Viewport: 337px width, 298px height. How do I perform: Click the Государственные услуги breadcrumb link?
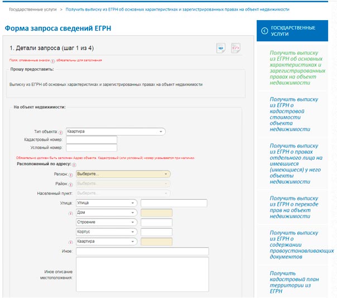pos(33,9)
